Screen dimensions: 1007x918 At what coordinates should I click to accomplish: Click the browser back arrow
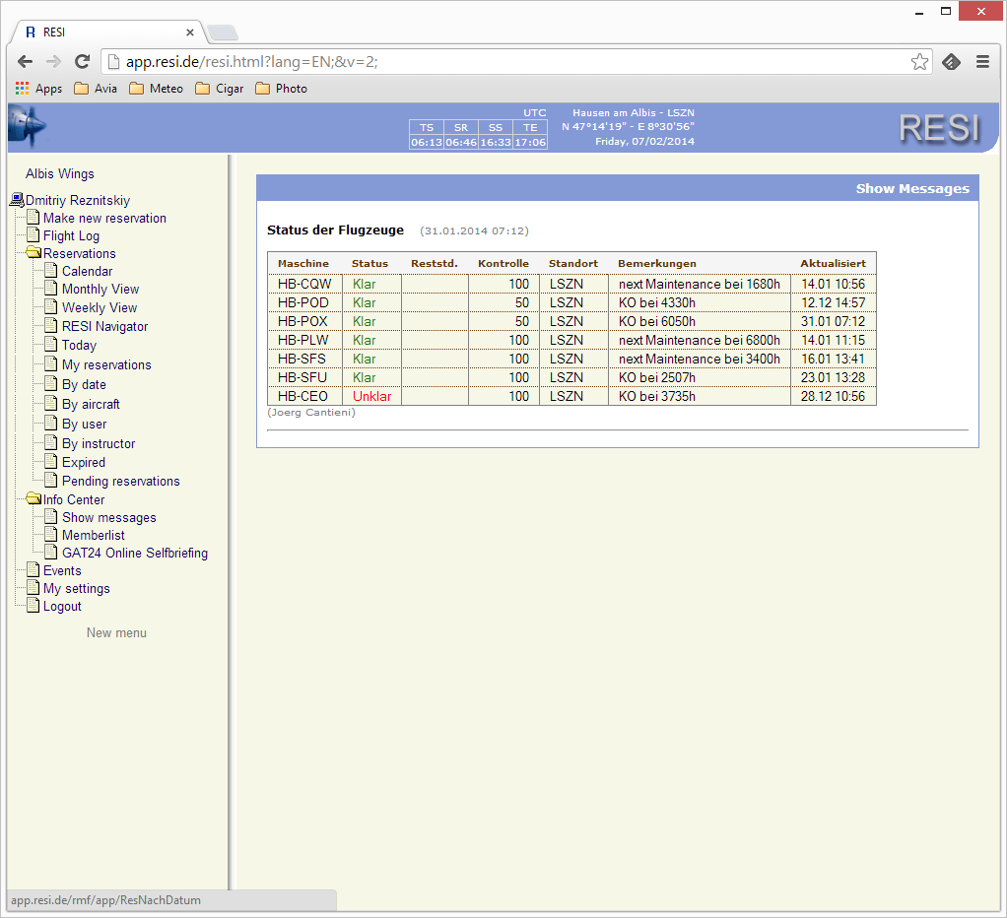26,62
